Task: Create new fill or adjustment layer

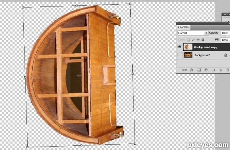Action: (206, 70)
